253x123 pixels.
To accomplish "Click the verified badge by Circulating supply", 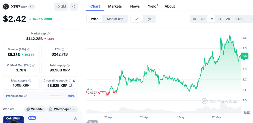I will point(74,81).
